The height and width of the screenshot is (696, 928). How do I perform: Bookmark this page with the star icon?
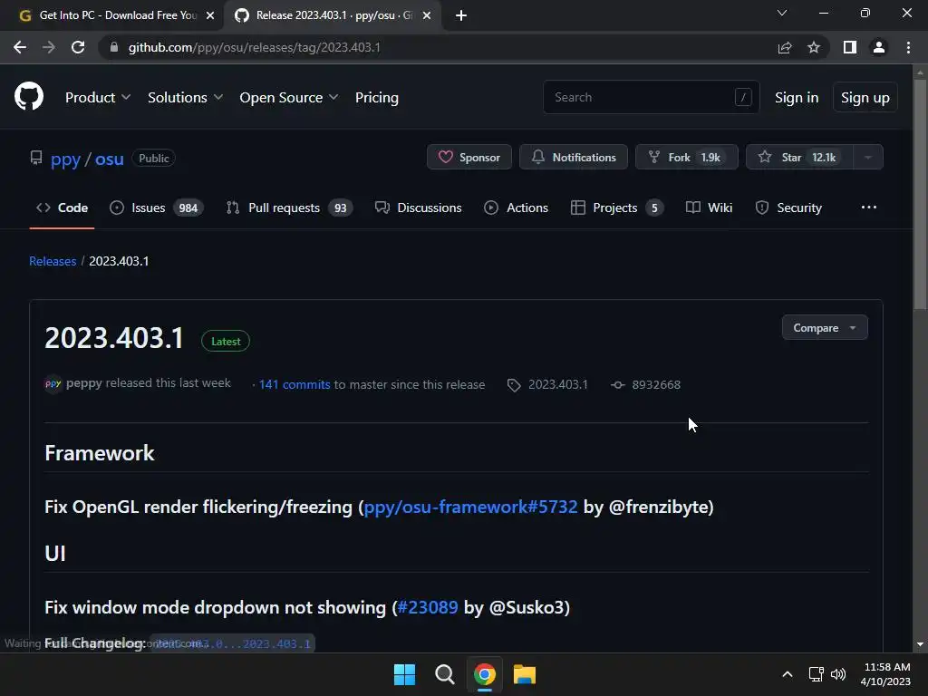(814, 47)
